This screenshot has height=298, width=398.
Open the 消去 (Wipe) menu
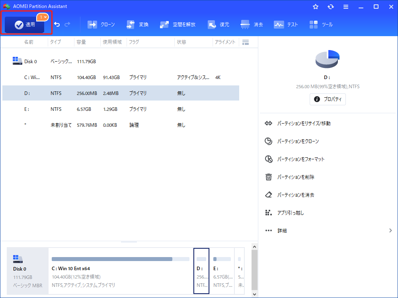click(x=252, y=25)
